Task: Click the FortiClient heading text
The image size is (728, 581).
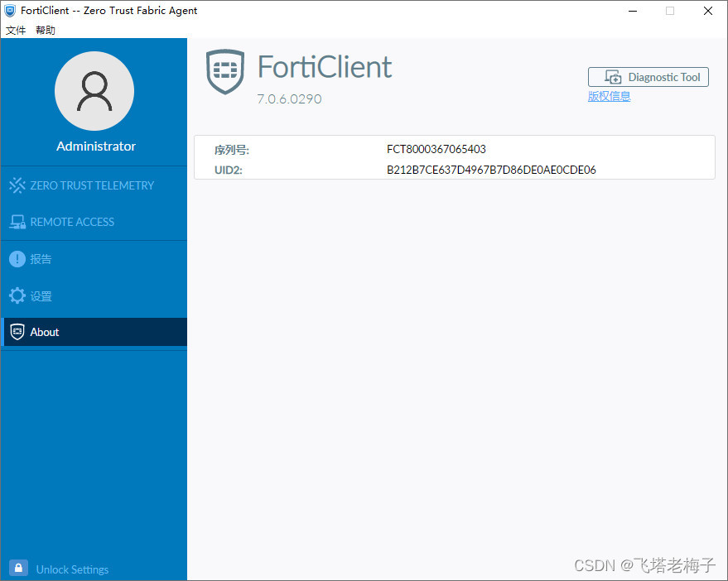Action: [325, 67]
